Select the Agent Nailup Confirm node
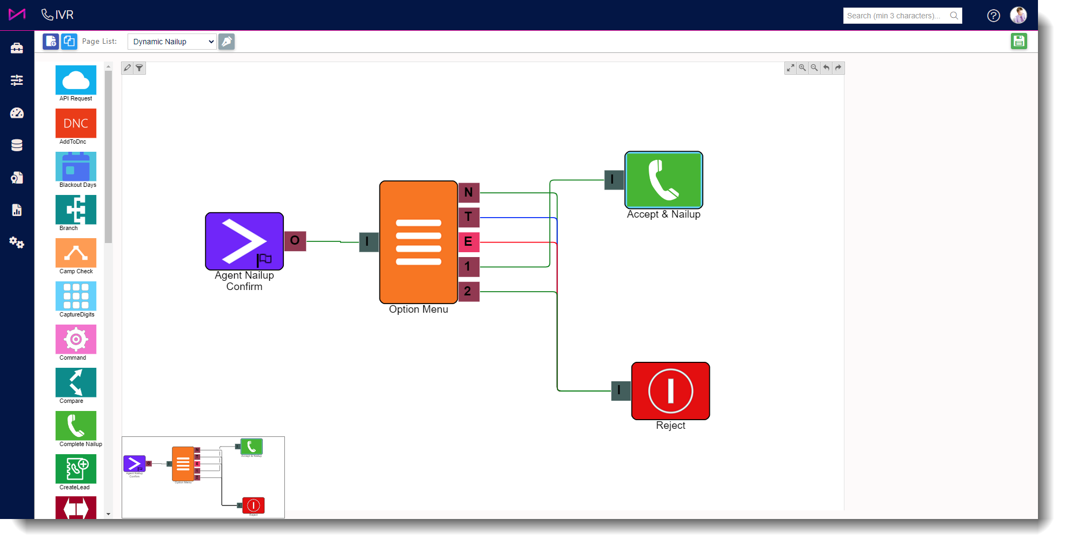The image size is (1065, 546). [244, 241]
